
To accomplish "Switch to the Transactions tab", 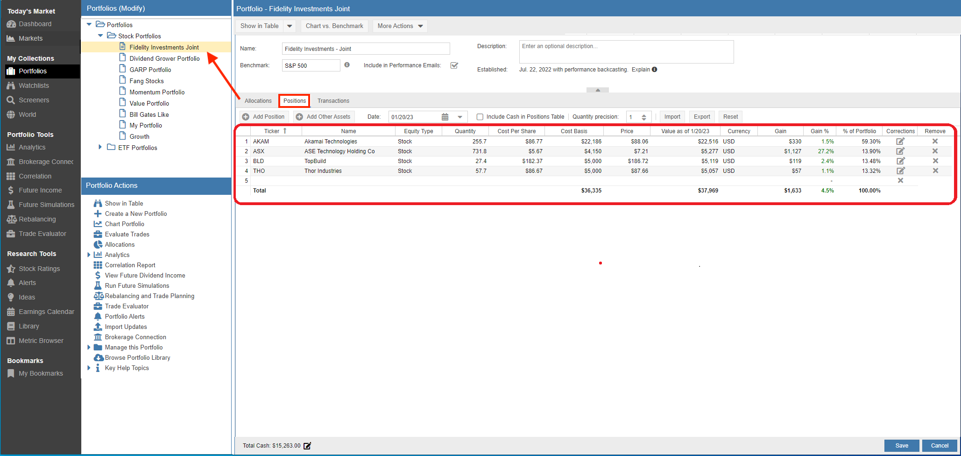I will coord(333,101).
